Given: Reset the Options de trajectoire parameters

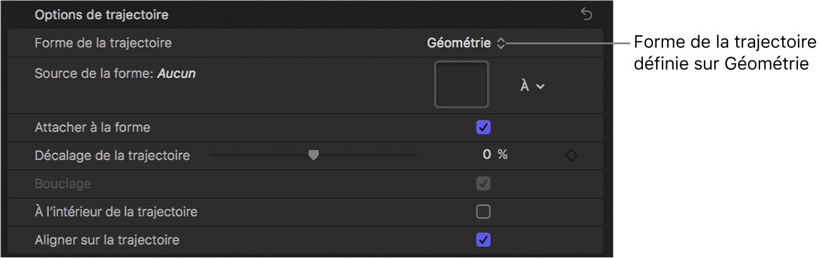Looking at the screenshot, I should click(x=587, y=14).
